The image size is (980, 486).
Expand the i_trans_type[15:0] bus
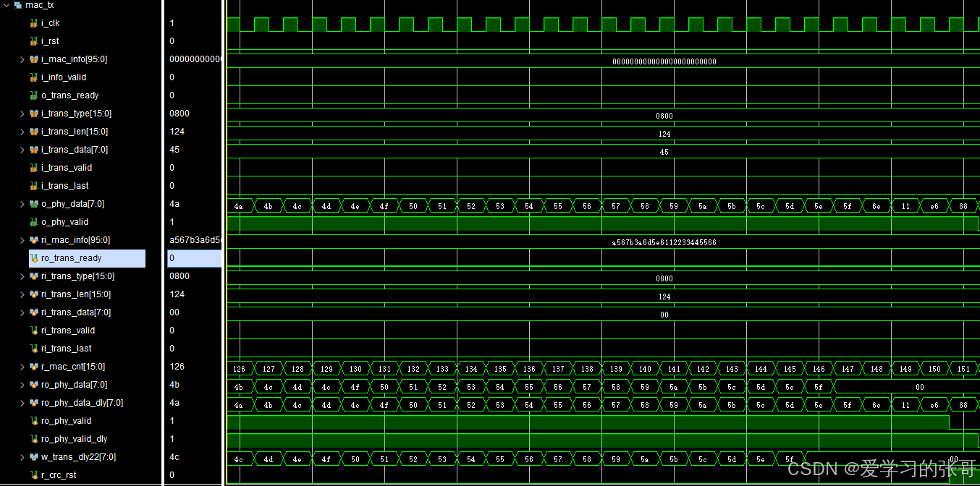pos(22,114)
